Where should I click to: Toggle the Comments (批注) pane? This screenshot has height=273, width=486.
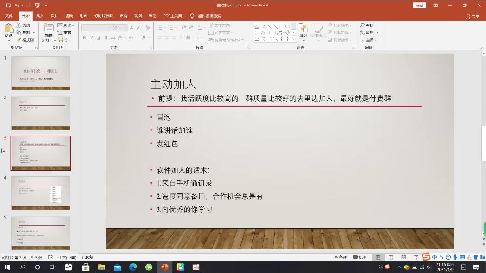360,257
